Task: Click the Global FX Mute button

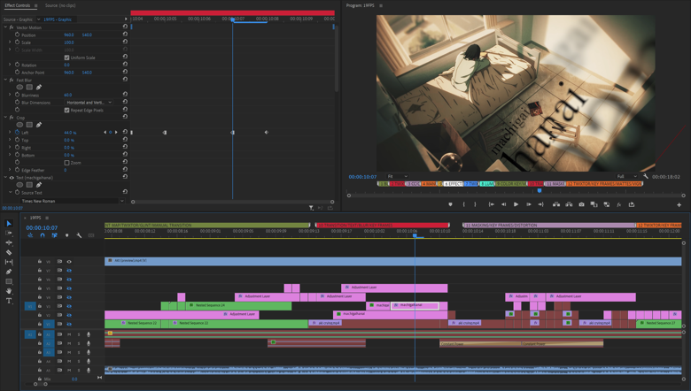Action: (x=619, y=204)
